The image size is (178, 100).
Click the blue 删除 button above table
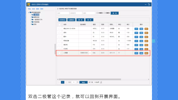[80, 20]
